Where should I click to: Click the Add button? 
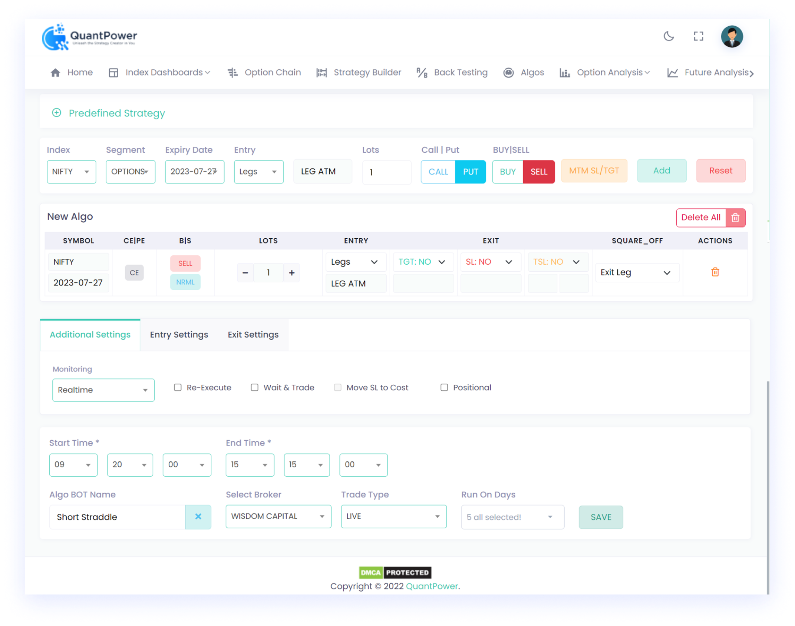click(x=661, y=170)
